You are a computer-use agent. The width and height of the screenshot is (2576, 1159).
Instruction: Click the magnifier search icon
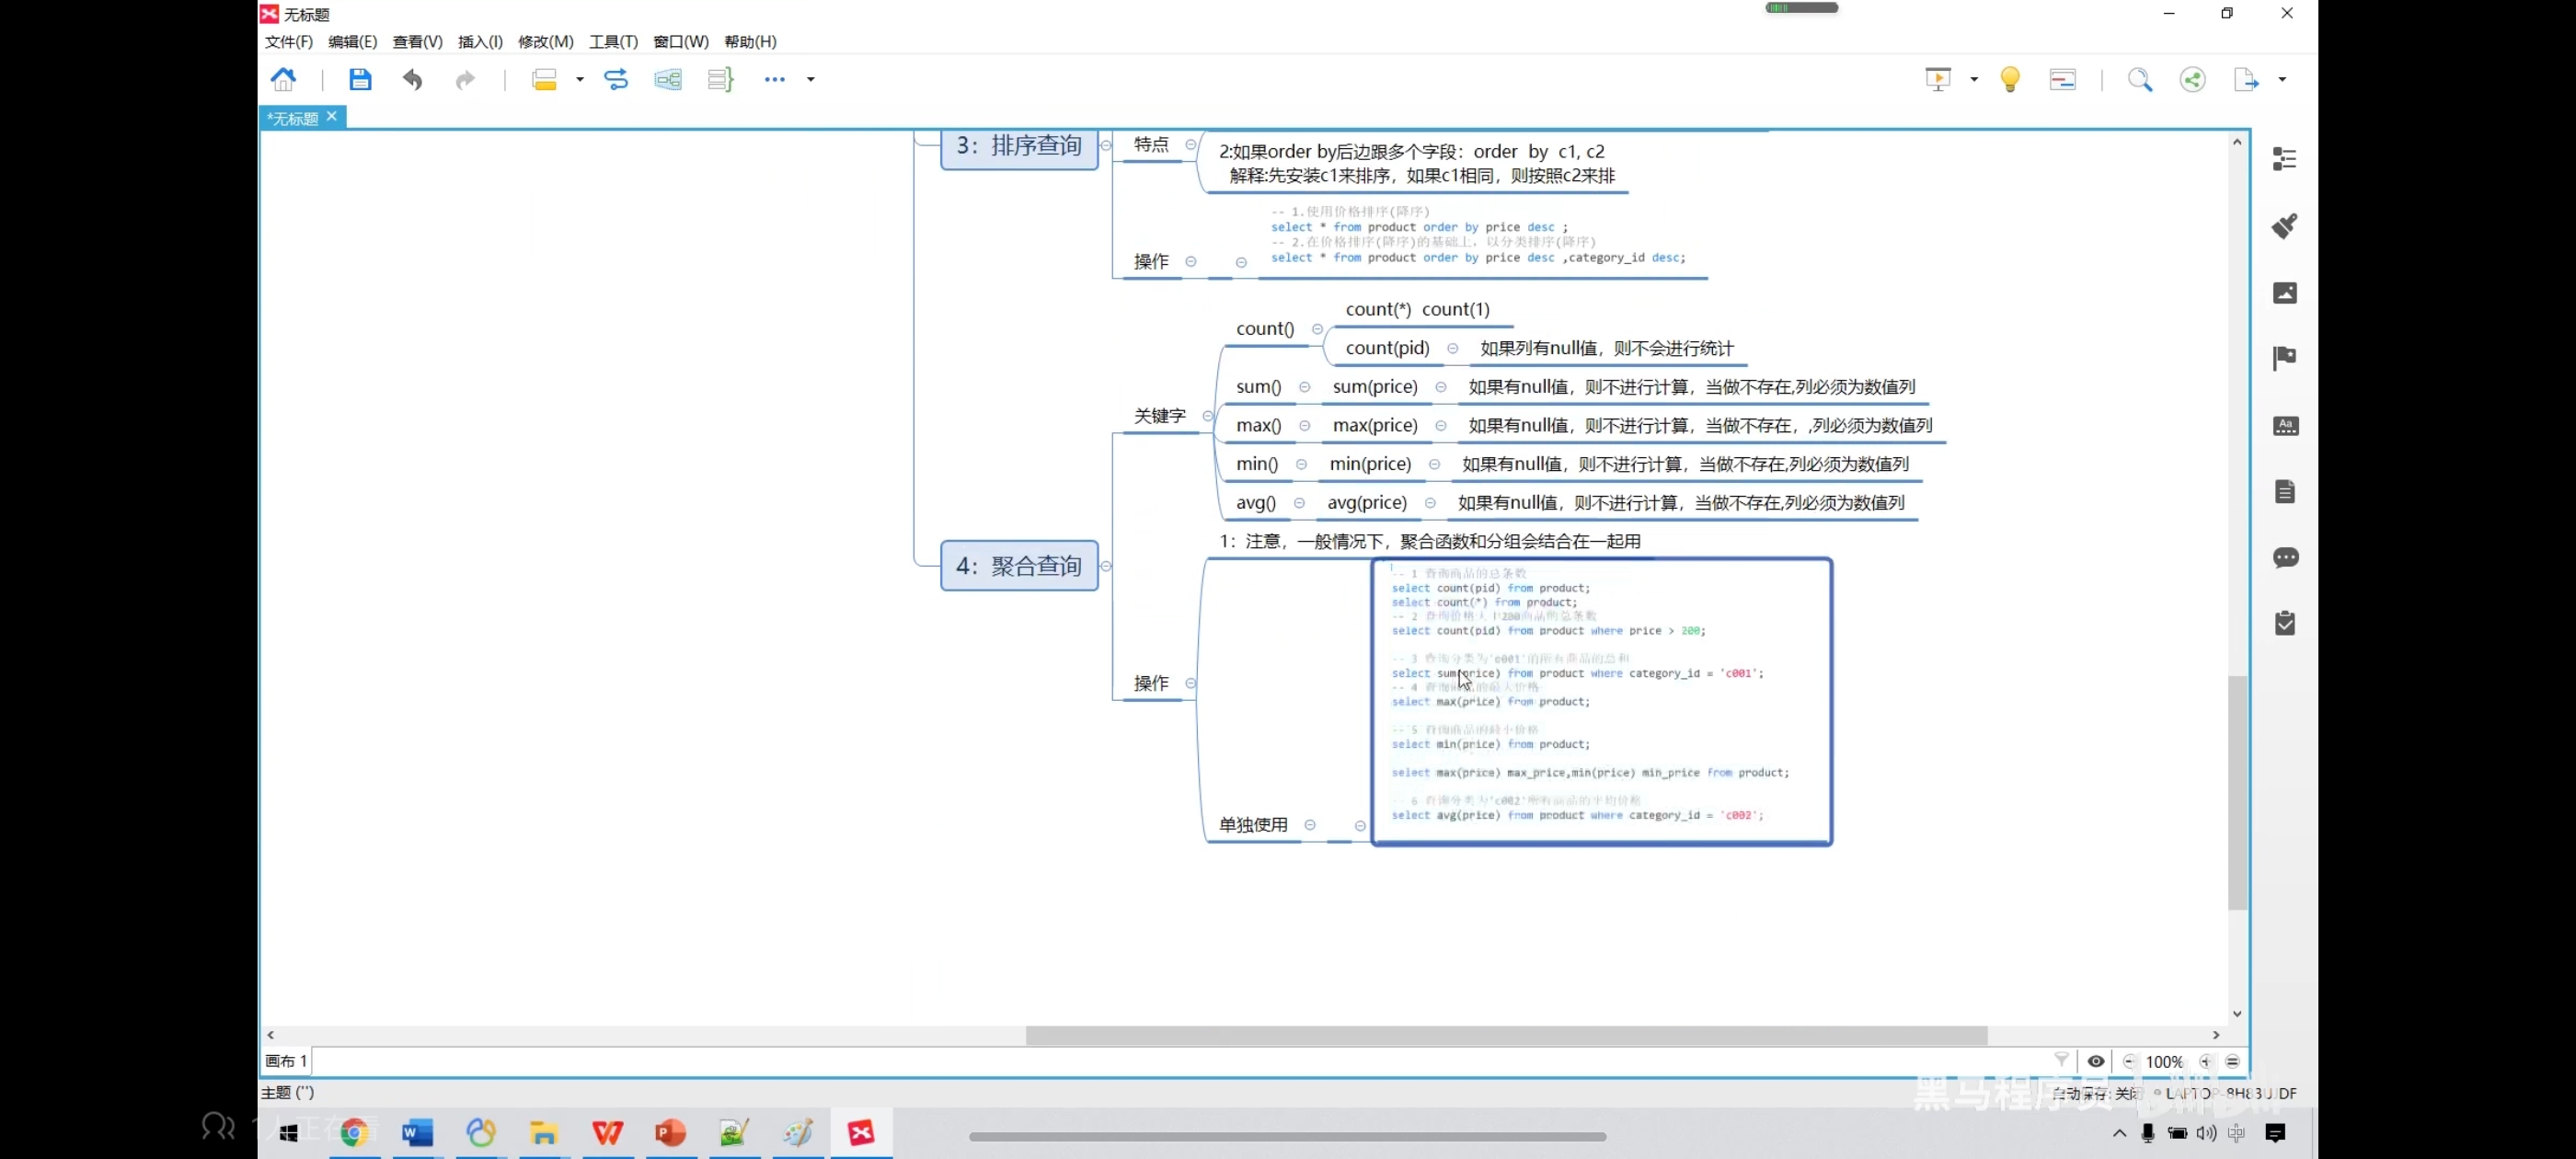click(x=2139, y=79)
